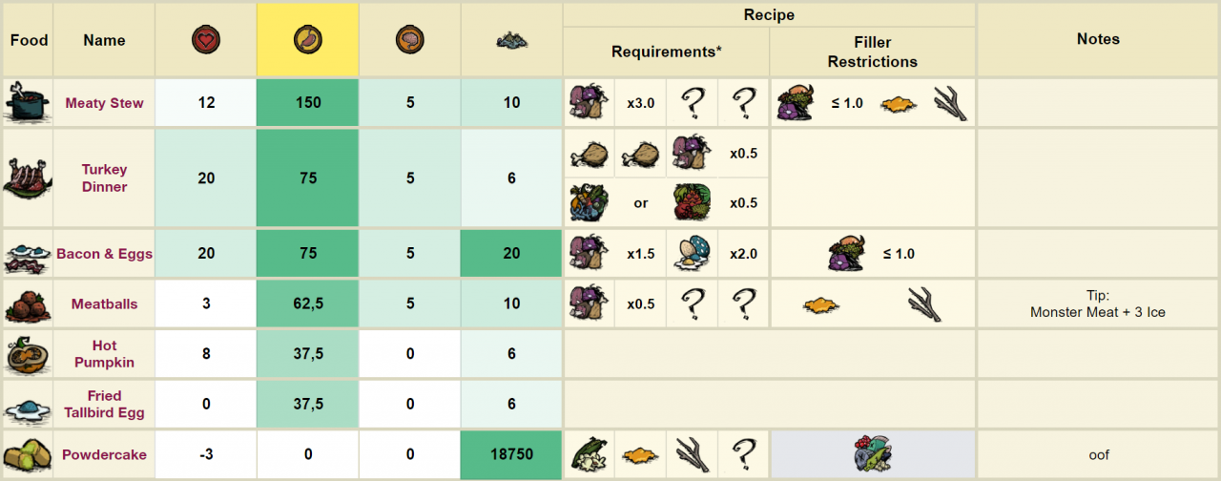Click the Sanity brain column header icon
This screenshot has width=1221, height=481.
[410, 40]
